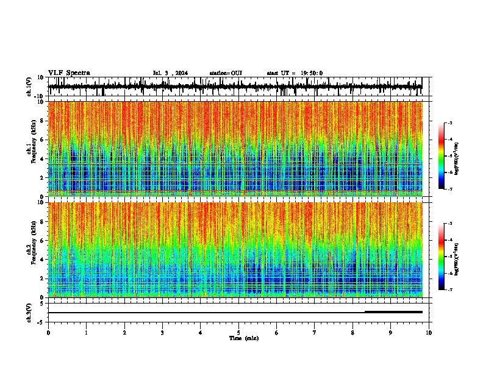Click the VLF Spectra title text
The image size is (483, 373).
[x=69, y=73]
